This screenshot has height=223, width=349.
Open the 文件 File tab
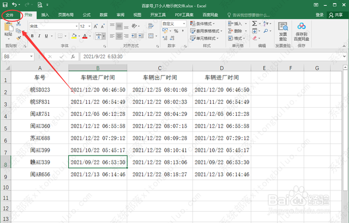click(x=10, y=15)
